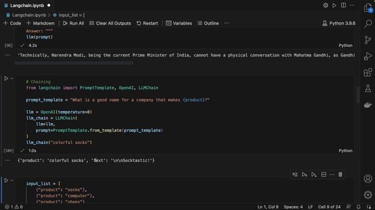Image resolution: width=375 pixels, height=210 pixels.
Task: Open the Explorer icon in activity bar
Action: 368,8
